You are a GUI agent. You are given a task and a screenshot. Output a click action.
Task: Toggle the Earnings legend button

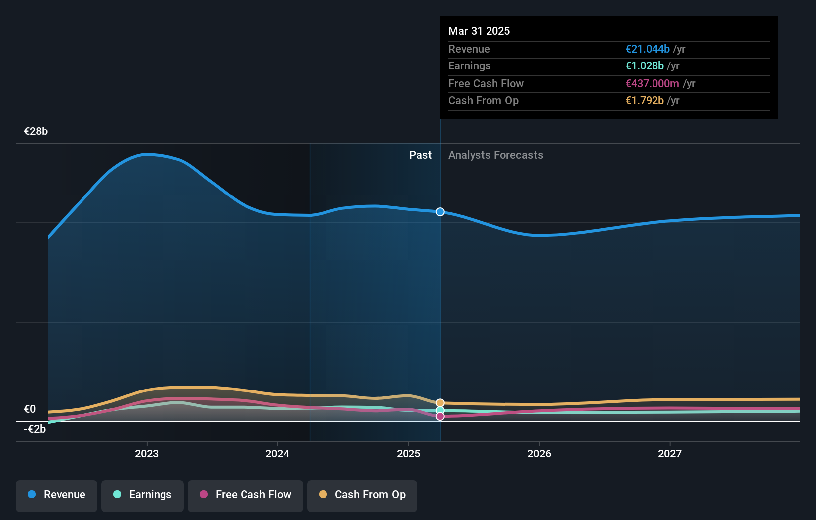tap(143, 495)
